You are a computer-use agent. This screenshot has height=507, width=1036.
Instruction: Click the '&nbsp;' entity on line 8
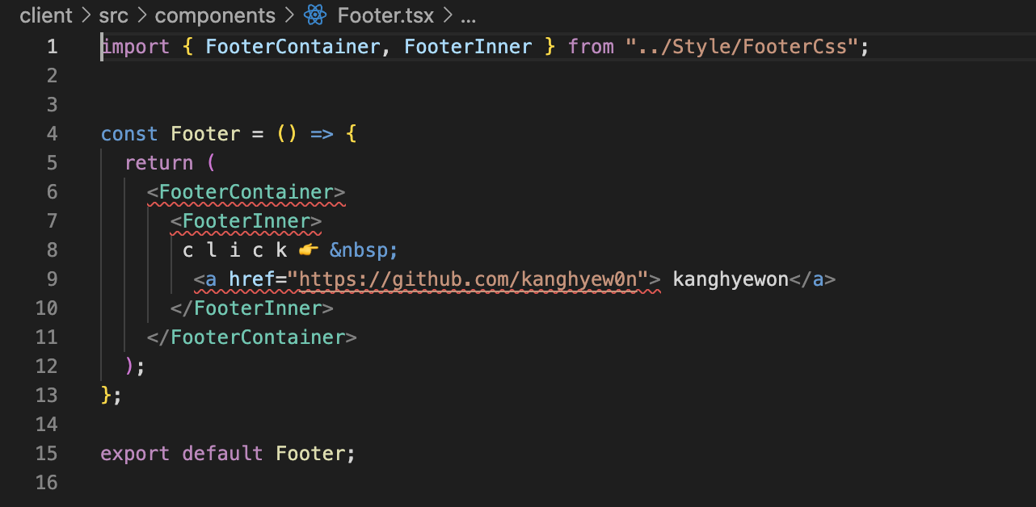pyautogui.click(x=363, y=250)
